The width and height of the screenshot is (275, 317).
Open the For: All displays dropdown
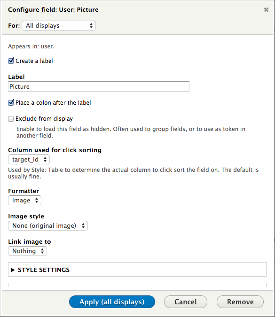point(59,26)
